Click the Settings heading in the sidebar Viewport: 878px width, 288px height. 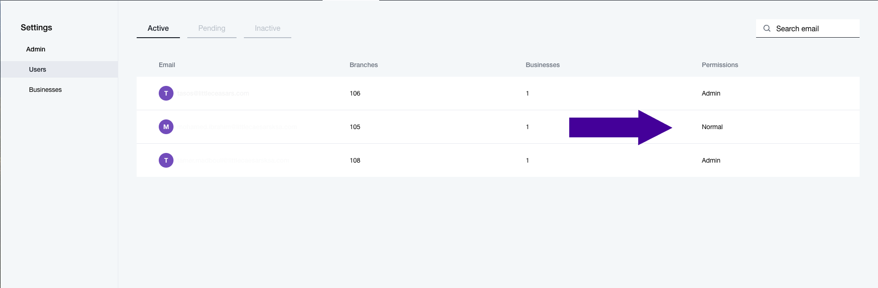pos(36,27)
